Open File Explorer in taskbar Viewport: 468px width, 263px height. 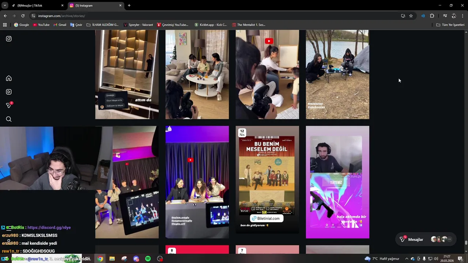(x=112, y=259)
